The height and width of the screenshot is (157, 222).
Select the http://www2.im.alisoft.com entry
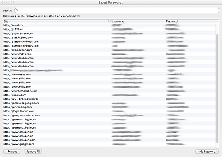tap(109, 91)
